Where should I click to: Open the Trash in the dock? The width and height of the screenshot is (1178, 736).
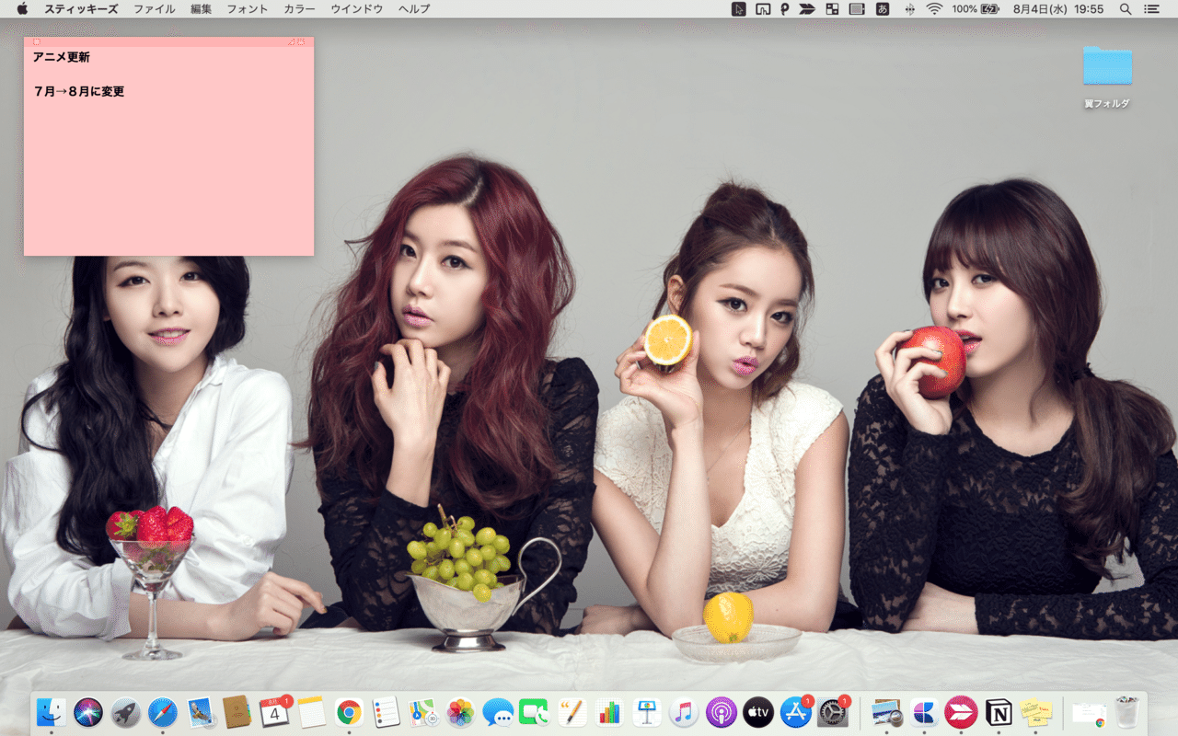pyautogui.click(x=1127, y=712)
